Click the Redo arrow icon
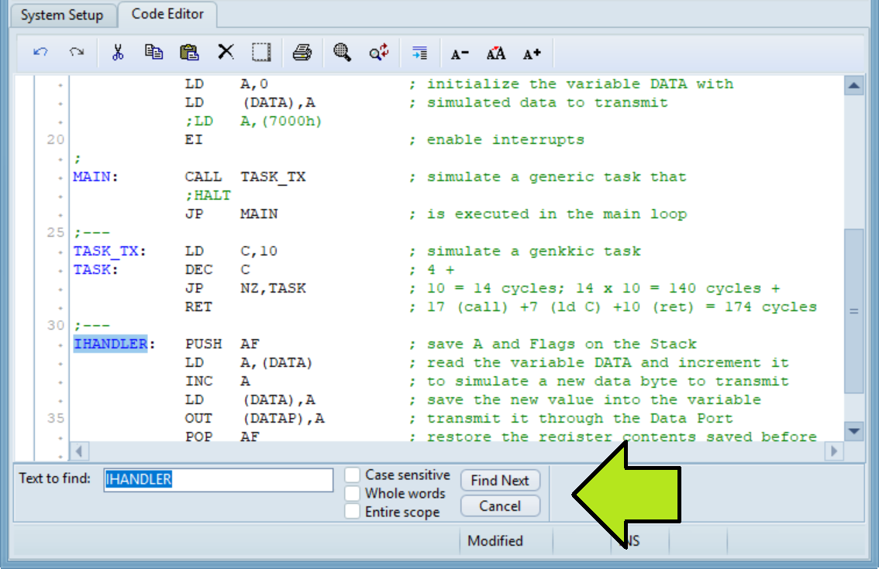This screenshot has height=569, width=879. pos(77,53)
